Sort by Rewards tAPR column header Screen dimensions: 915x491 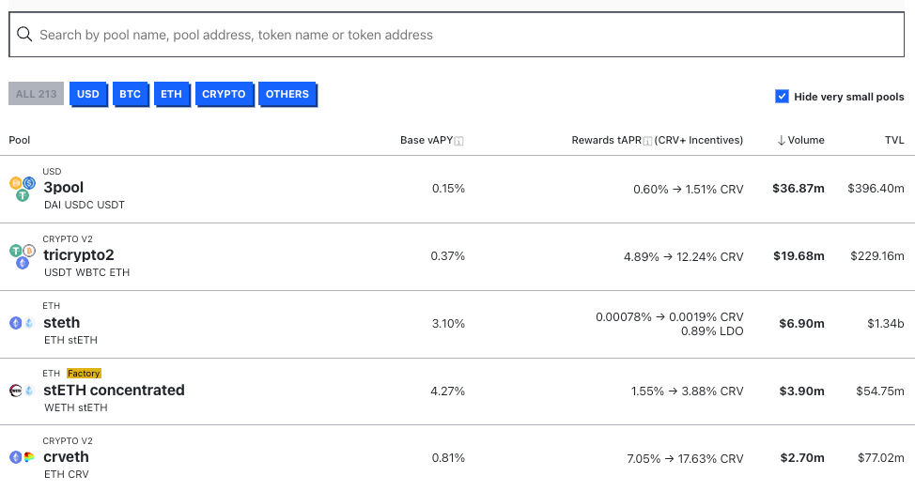click(x=657, y=140)
